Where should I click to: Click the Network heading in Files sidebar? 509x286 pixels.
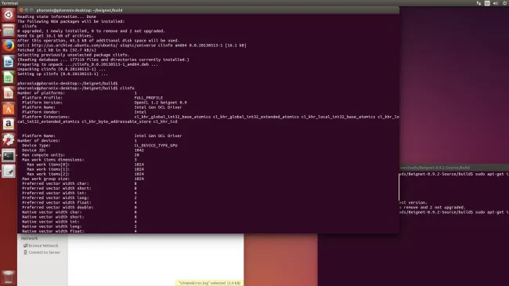click(30, 238)
